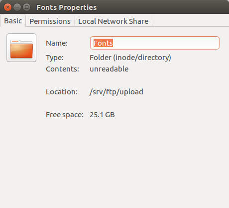Click the 25.1 GB free space value
The image size is (229, 208).
(x=102, y=115)
